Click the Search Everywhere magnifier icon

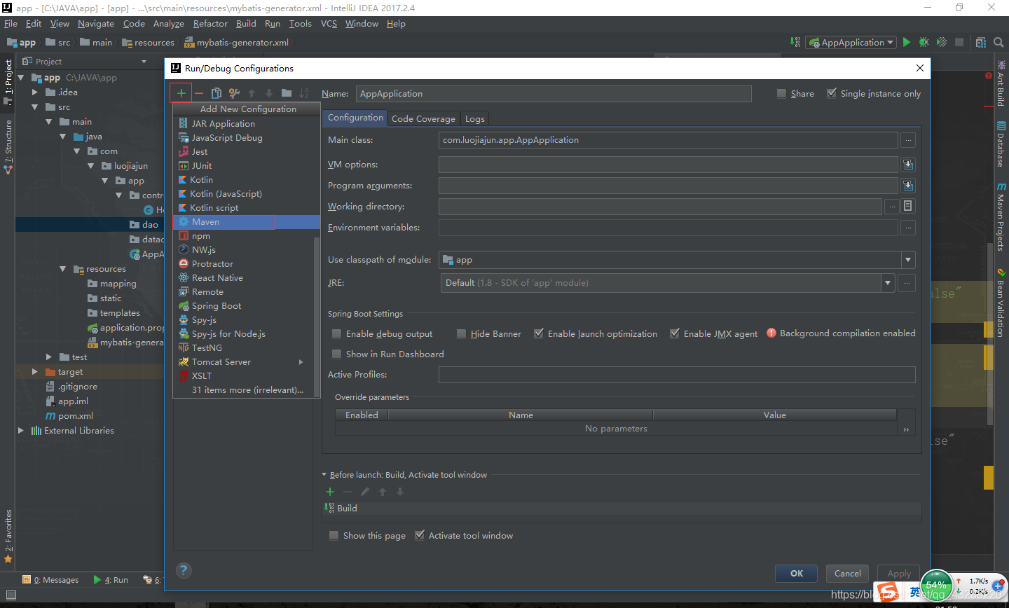click(x=998, y=43)
